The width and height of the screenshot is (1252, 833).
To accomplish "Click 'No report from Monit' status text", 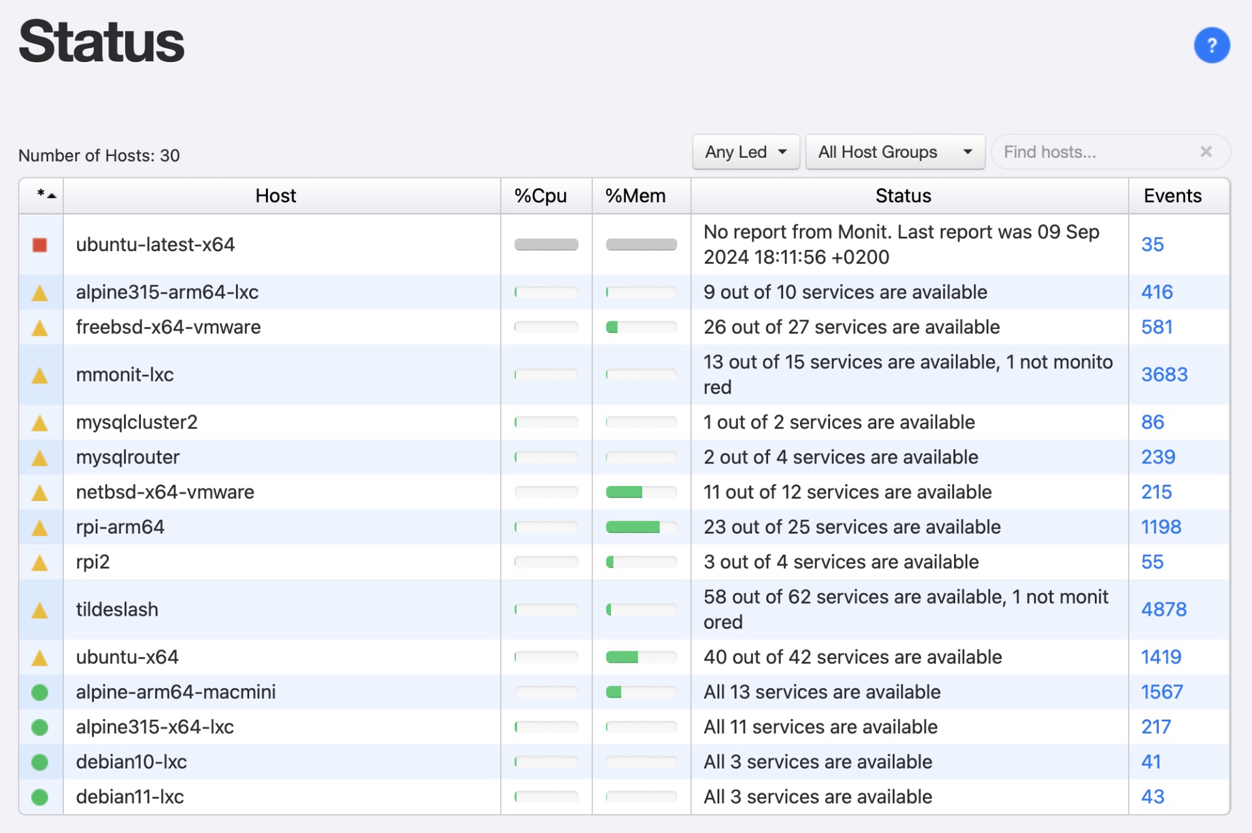I will pyautogui.click(x=901, y=244).
